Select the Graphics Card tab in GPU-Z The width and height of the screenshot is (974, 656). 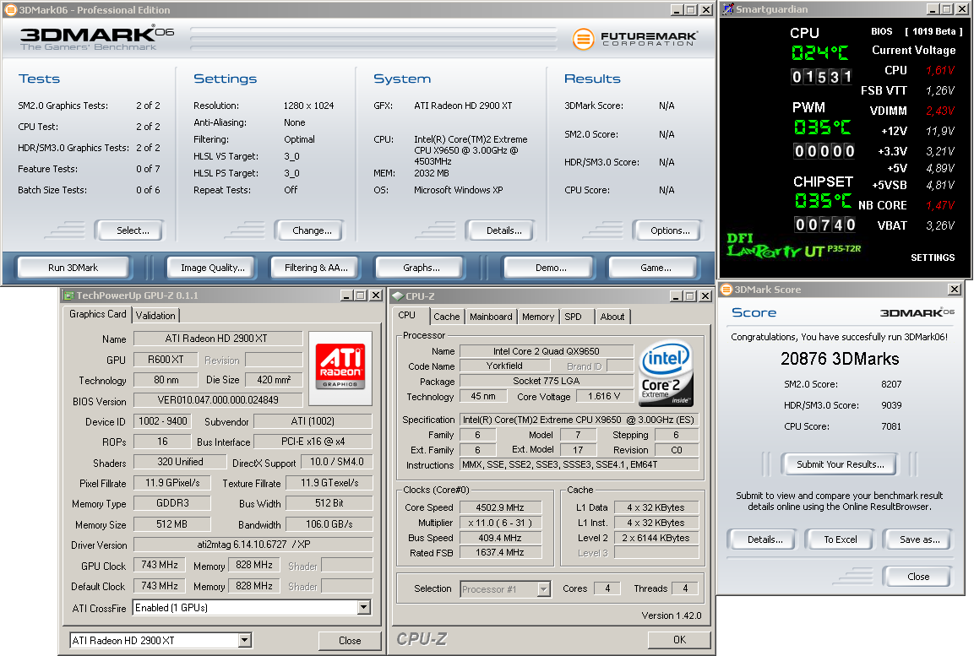click(97, 314)
